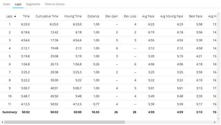Sort by the Best Pace column header

click(196, 16)
